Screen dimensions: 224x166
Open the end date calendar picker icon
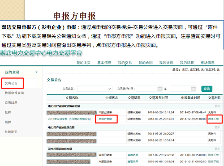(x=194, y=89)
